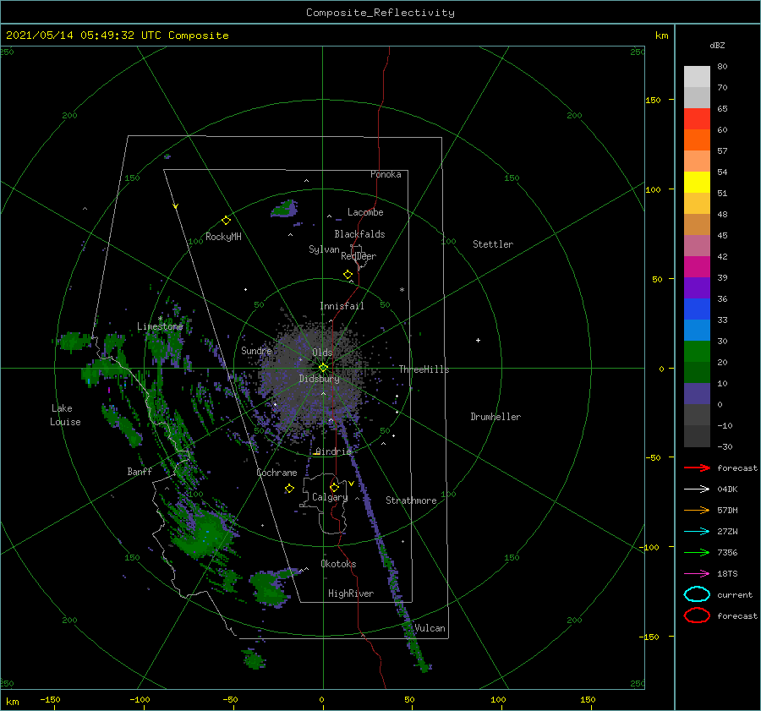Click the Cochrane label

point(276,473)
